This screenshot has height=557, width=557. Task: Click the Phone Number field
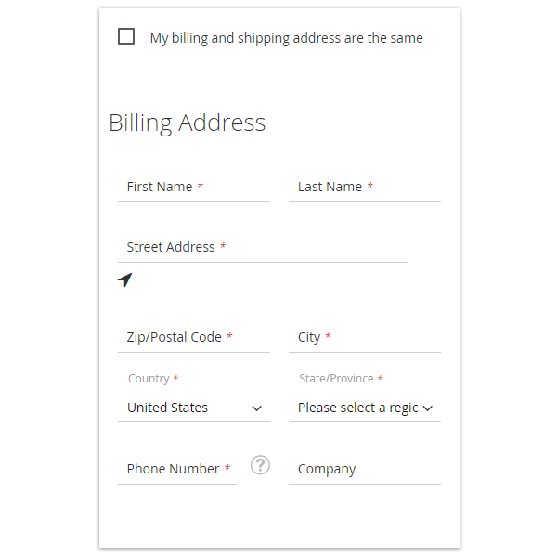tap(176, 469)
